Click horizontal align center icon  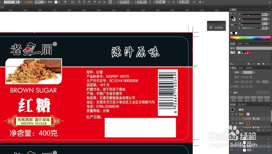point(84,2)
